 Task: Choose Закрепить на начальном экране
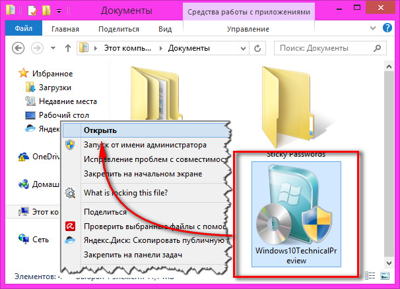pyautogui.click(x=147, y=174)
